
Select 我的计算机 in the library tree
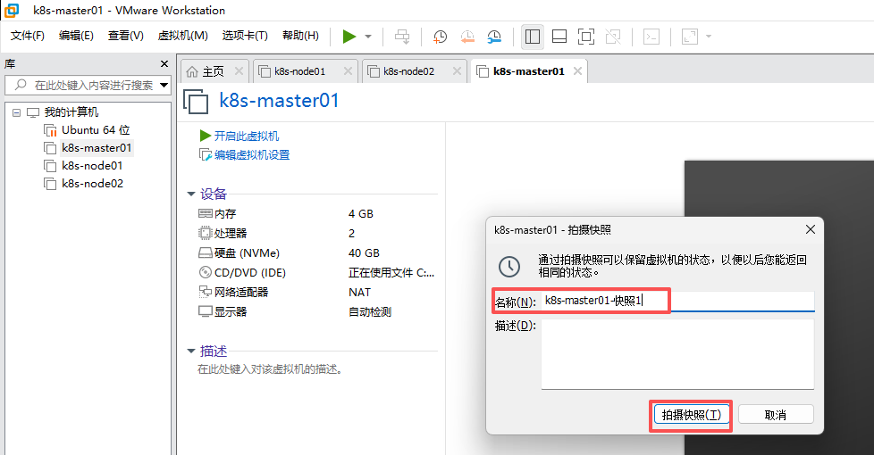point(71,112)
